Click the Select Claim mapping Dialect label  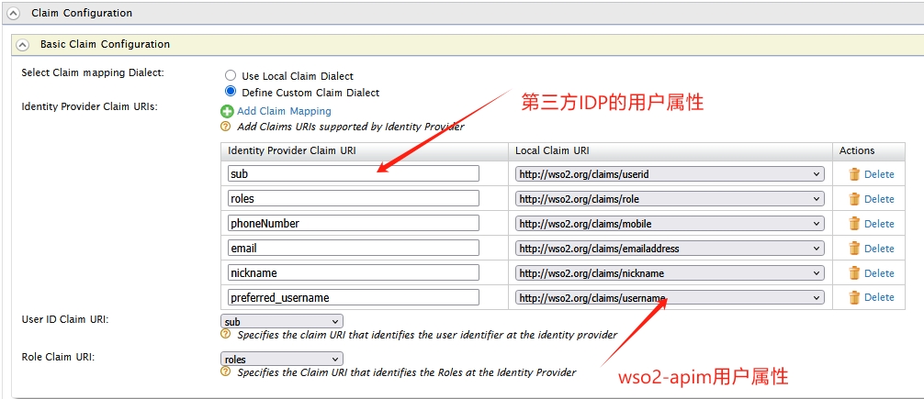point(93,72)
